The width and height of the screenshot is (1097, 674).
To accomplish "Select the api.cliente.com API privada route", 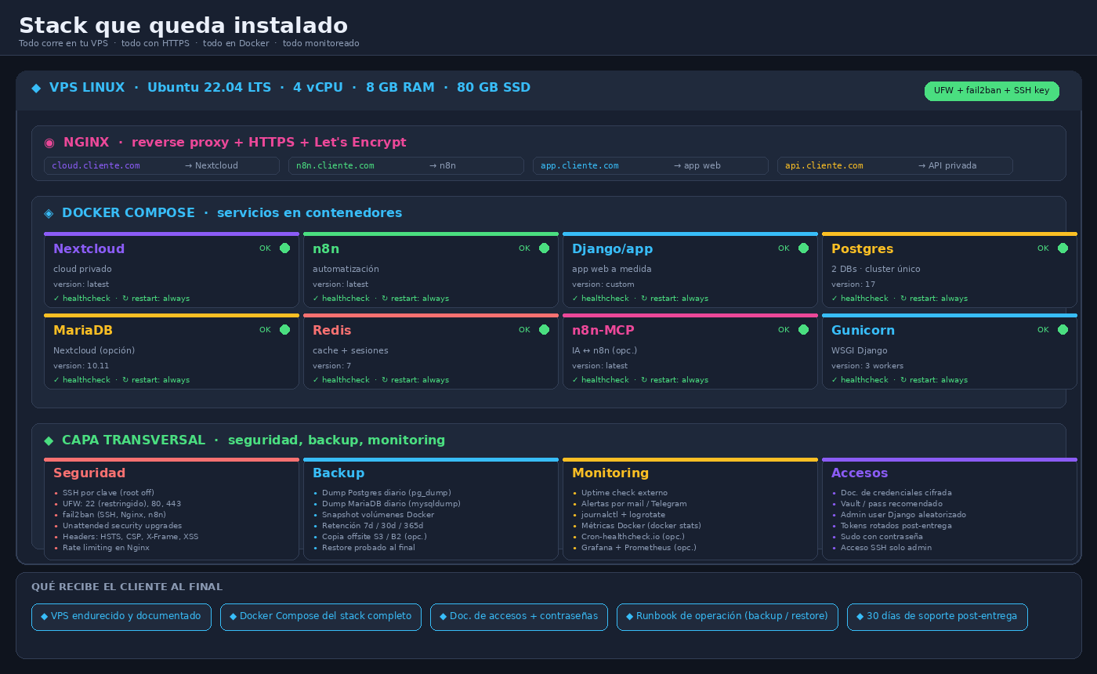I will click(896, 166).
